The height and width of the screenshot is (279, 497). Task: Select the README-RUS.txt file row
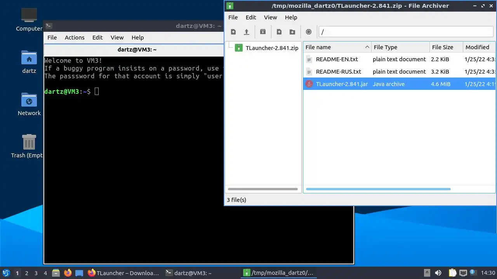pos(399,72)
